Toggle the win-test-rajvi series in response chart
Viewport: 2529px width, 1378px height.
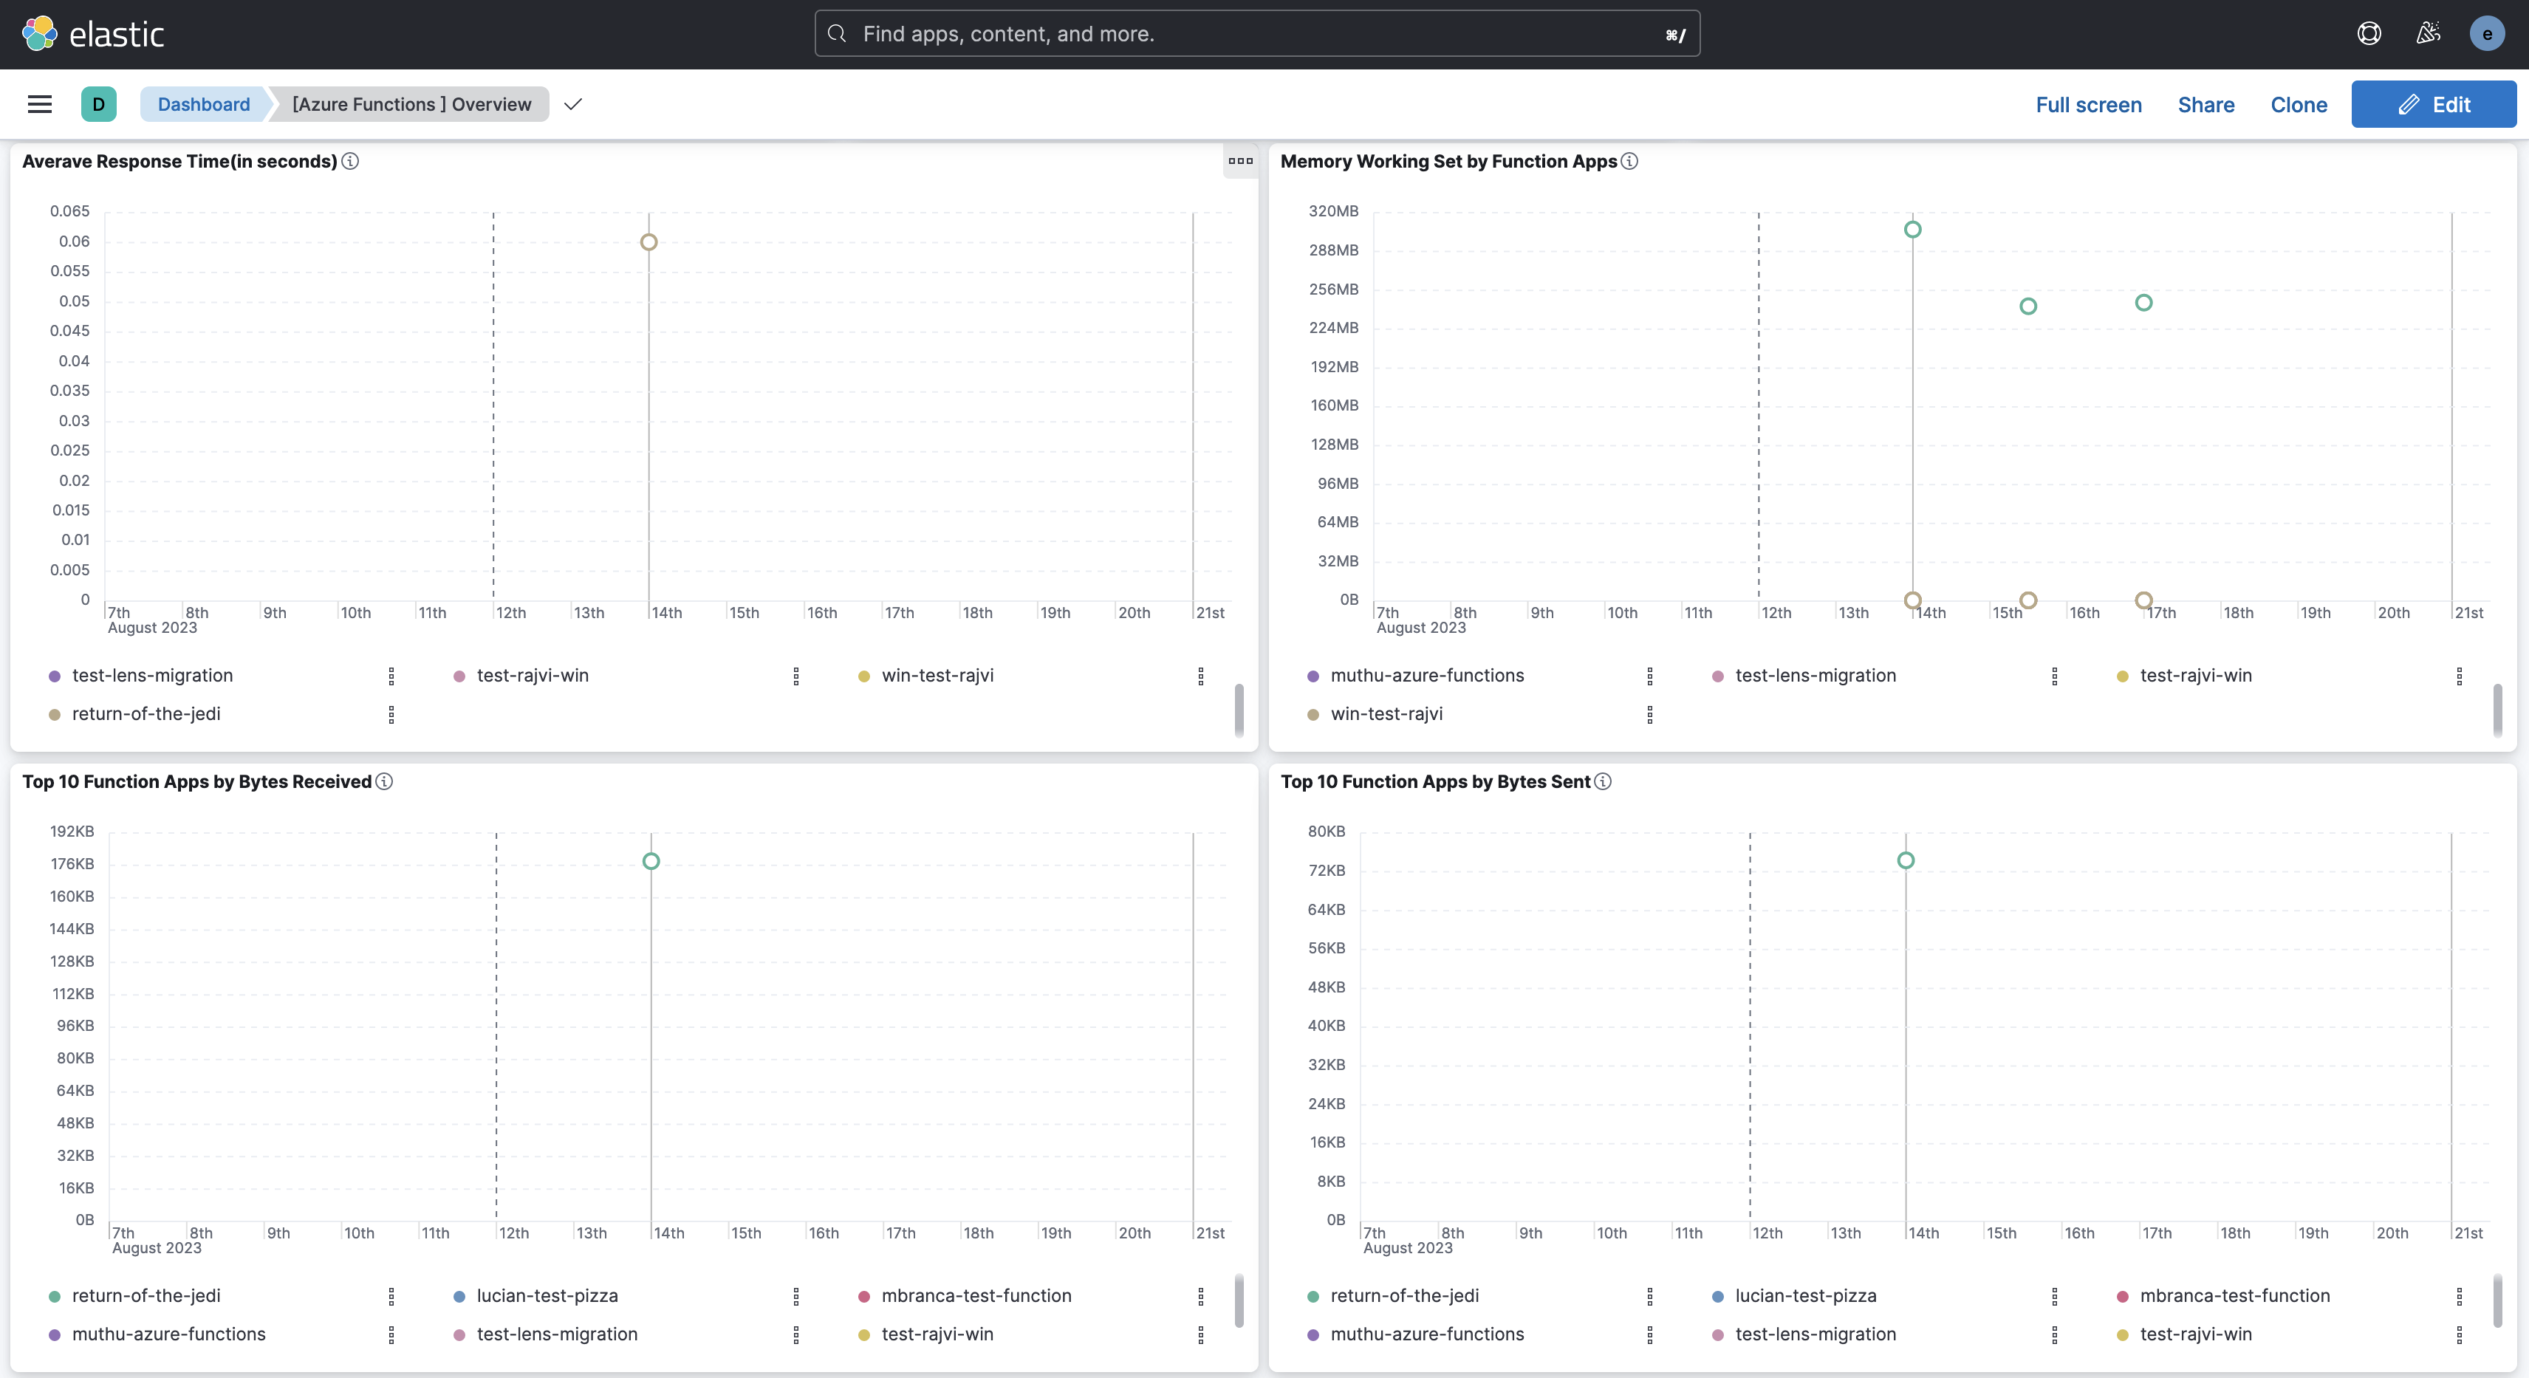pyautogui.click(x=937, y=675)
